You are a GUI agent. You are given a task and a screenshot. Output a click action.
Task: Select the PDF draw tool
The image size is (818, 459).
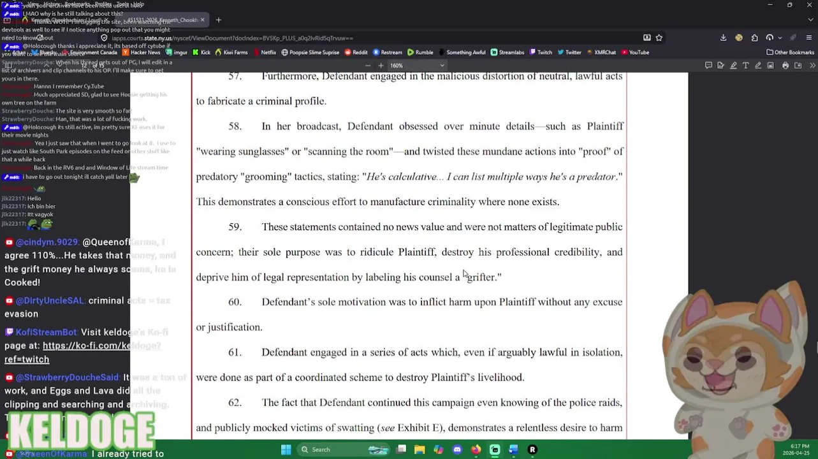tap(758, 65)
